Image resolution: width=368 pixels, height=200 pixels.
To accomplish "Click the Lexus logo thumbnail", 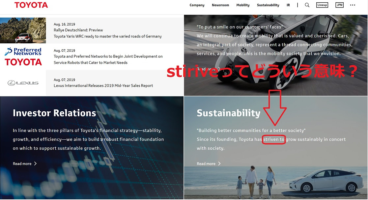I will click(23, 83).
